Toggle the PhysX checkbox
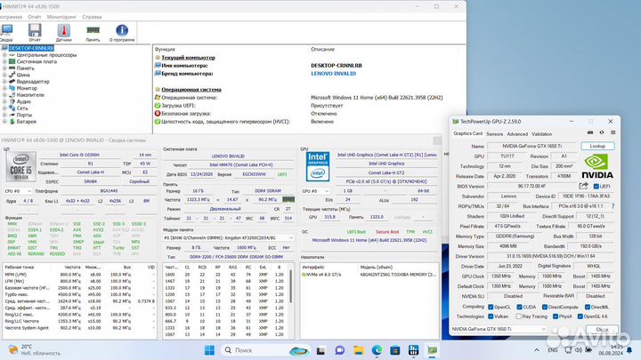Viewport: 641px width, 360px height. point(556,316)
